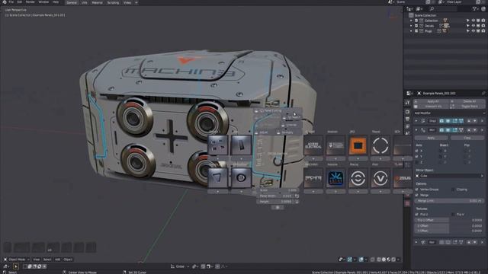Viewport: 488px width, 274px height.
Task: Open the File menu
Action: click(x=11, y=2)
